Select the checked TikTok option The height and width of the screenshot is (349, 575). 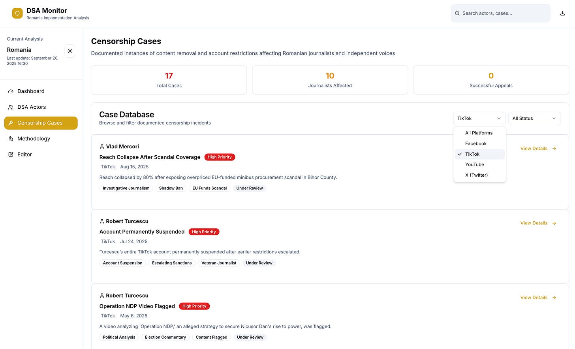(x=479, y=154)
